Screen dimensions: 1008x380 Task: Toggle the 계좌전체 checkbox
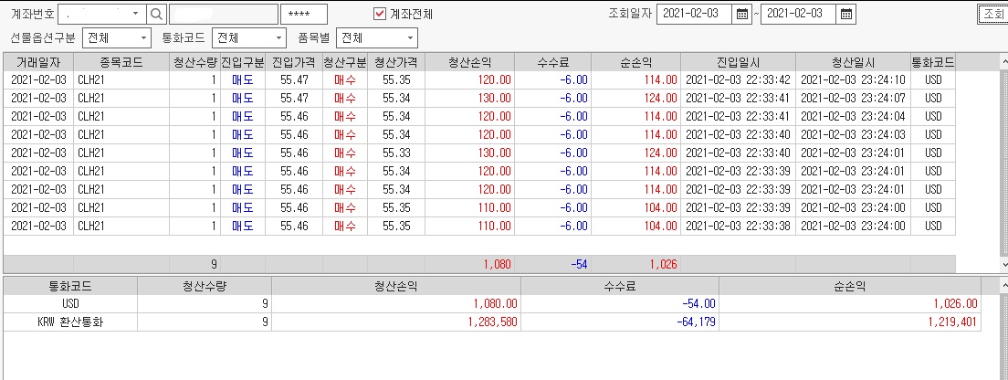tap(380, 14)
